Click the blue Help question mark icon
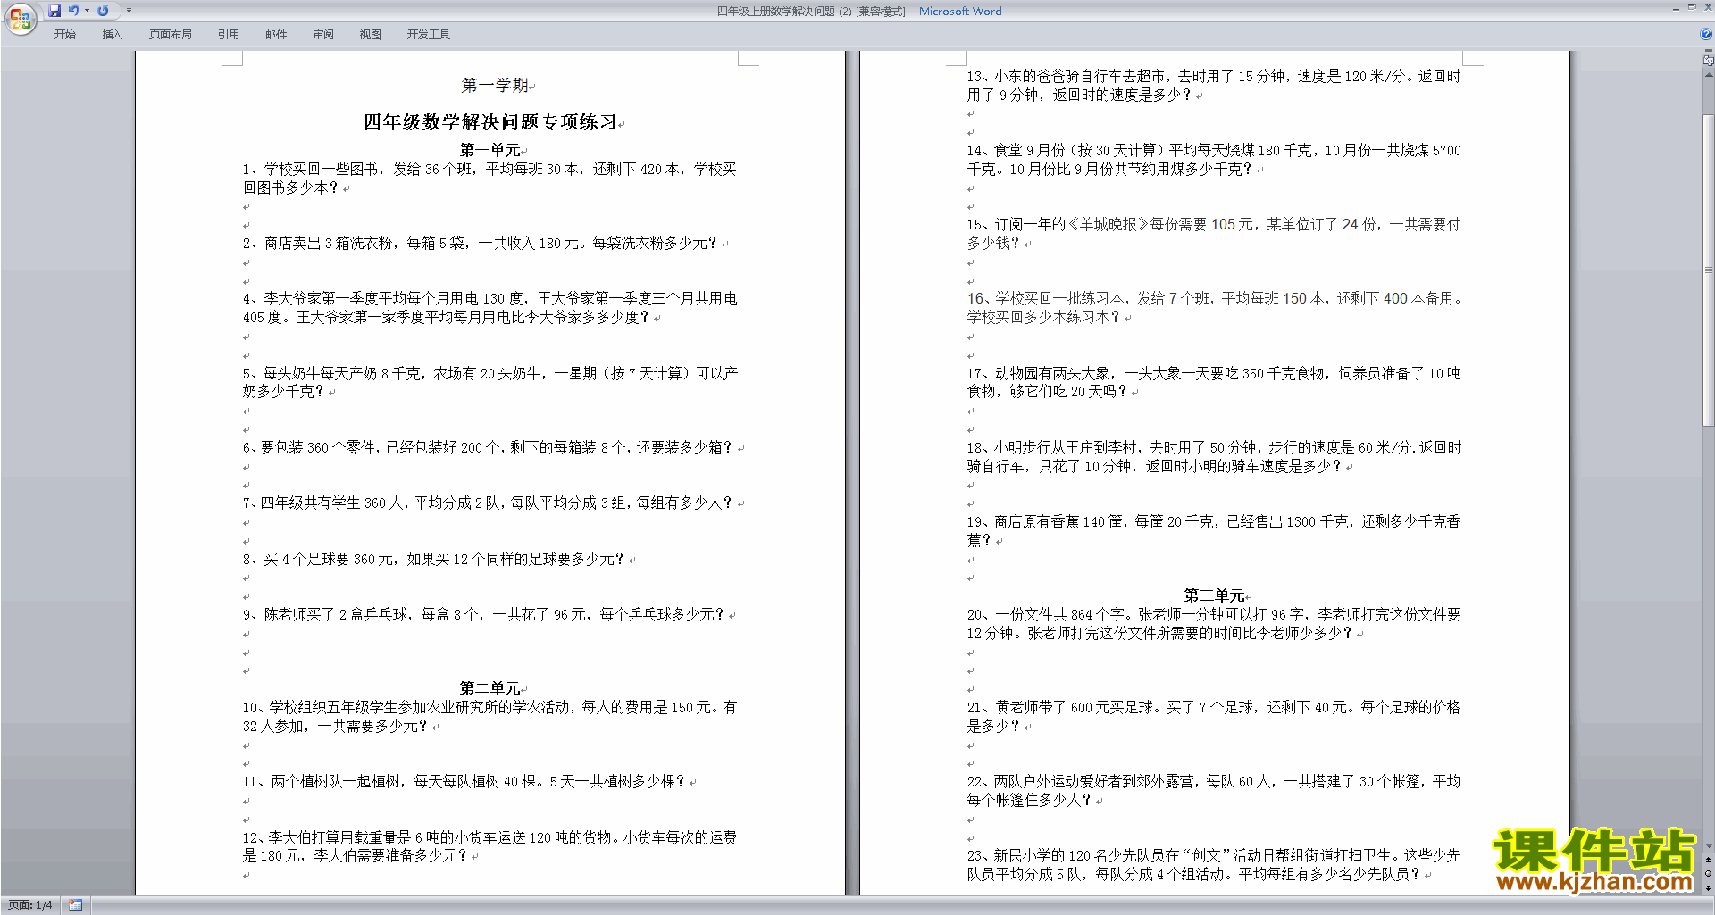Image resolution: width=1715 pixels, height=915 pixels. tap(1705, 35)
